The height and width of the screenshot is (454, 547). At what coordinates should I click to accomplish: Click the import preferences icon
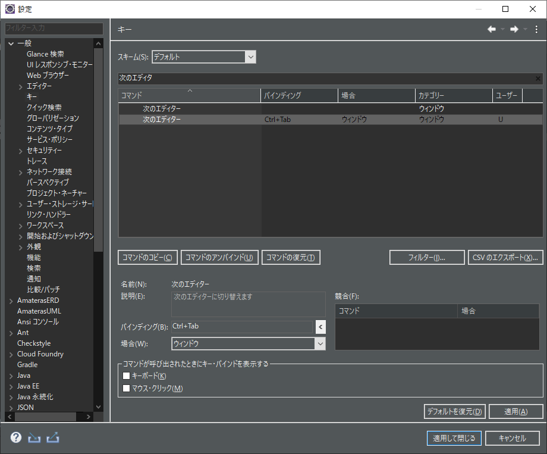(34, 437)
